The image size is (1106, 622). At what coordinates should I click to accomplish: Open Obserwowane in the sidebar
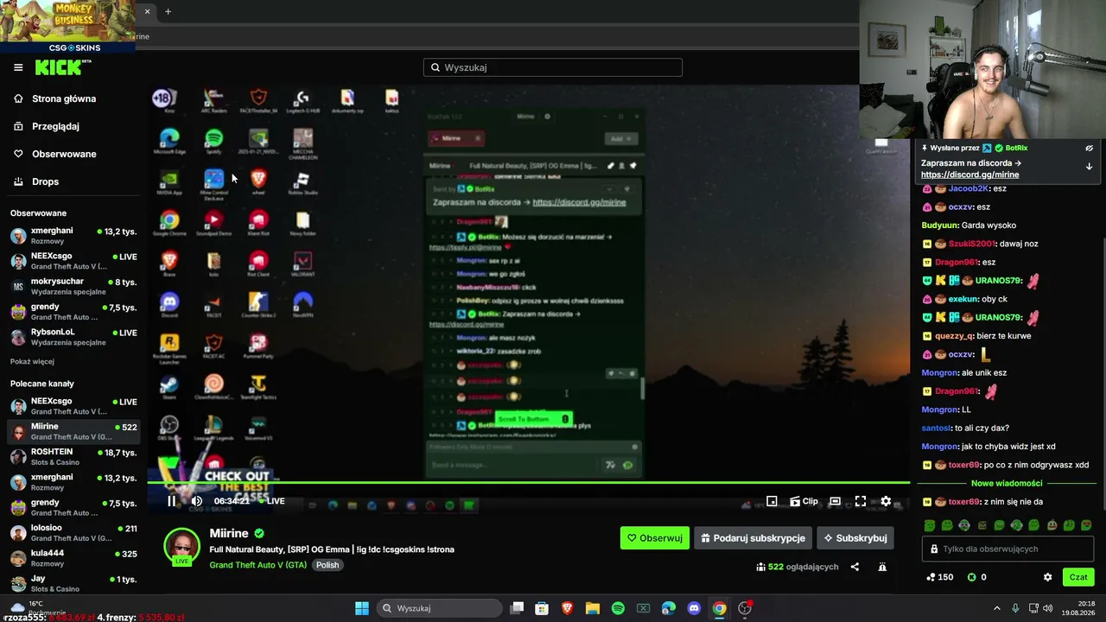tap(64, 154)
